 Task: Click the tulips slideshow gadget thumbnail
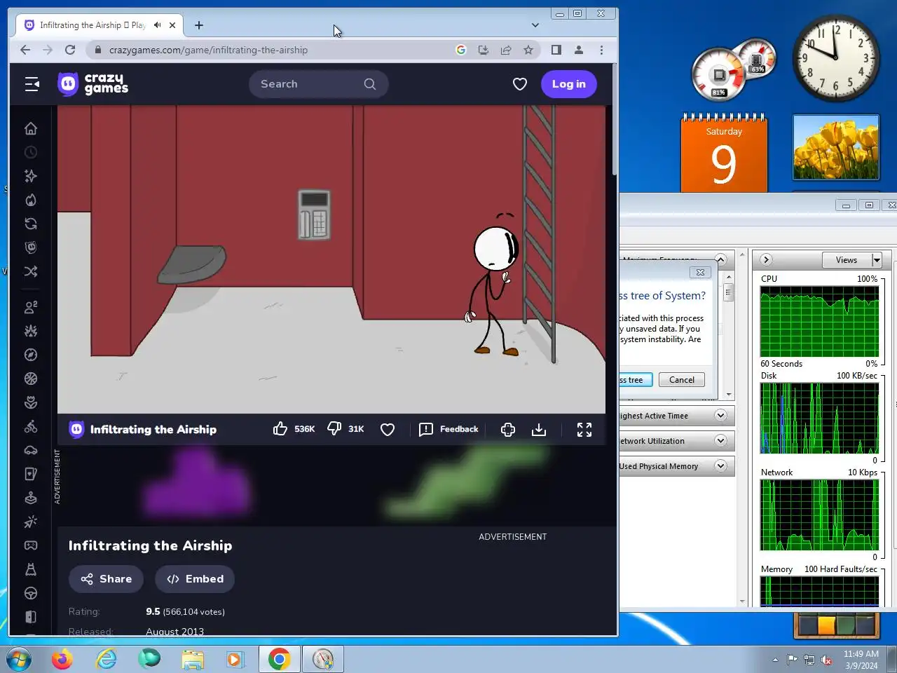click(x=835, y=148)
